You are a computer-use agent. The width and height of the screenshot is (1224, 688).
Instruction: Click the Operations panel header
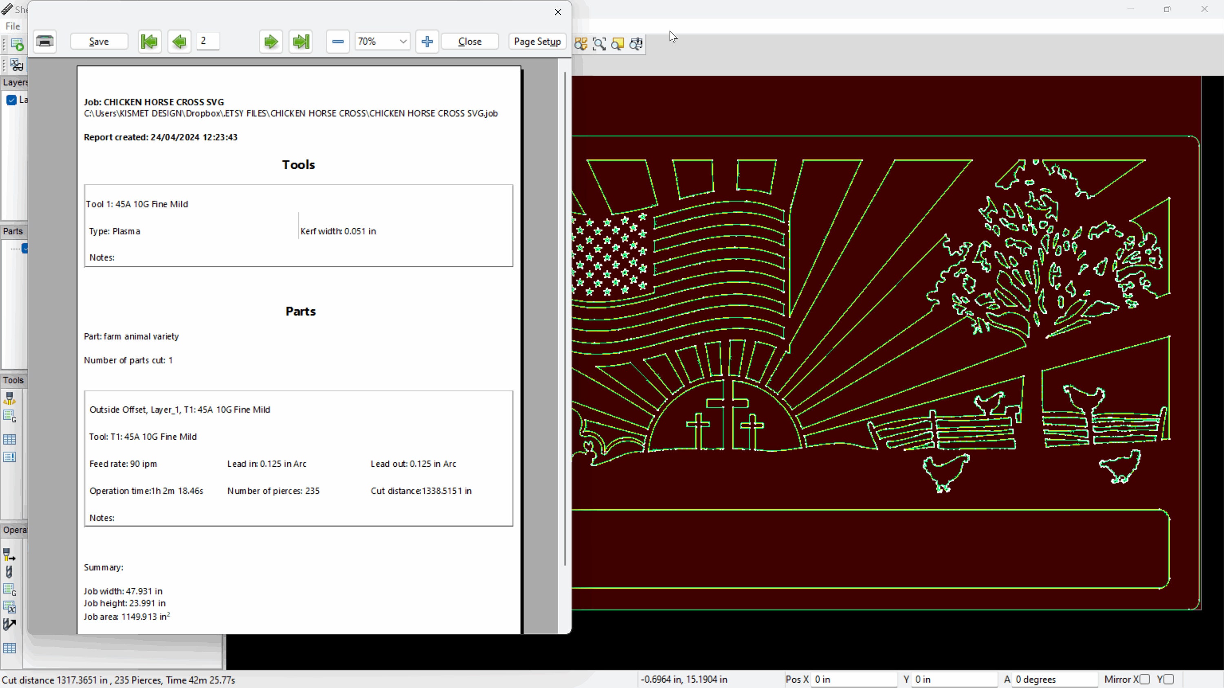[14, 530]
